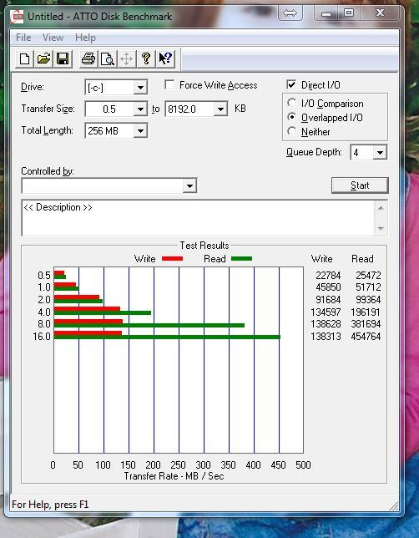Expand the Drive dropdown
Viewport: 419px width, 538px height.
(140, 88)
